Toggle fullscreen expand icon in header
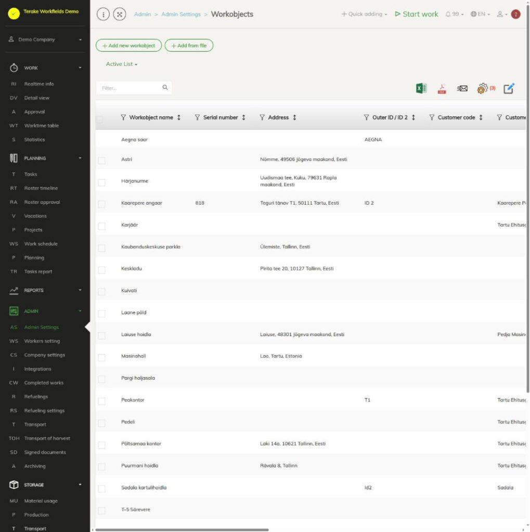Viewport: 530px width, 532px height. point(120,14)
